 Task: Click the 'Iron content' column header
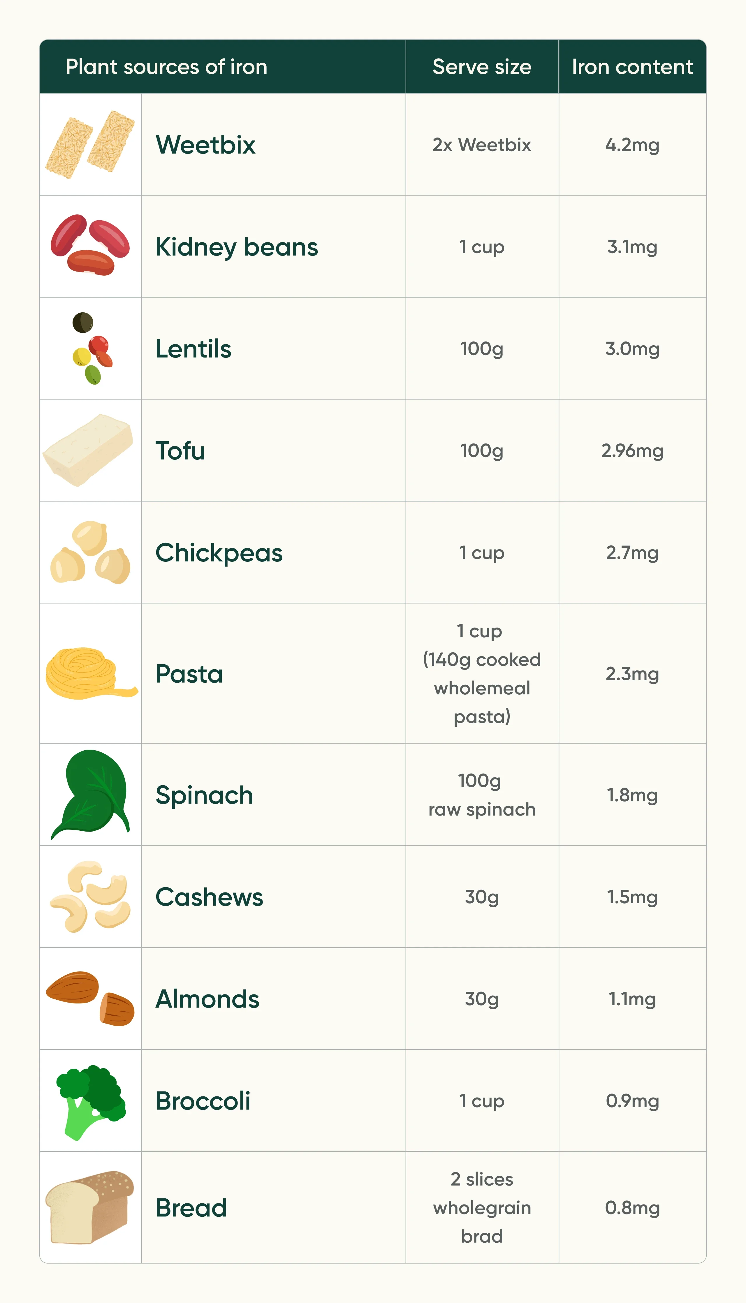tap(632, 67)
